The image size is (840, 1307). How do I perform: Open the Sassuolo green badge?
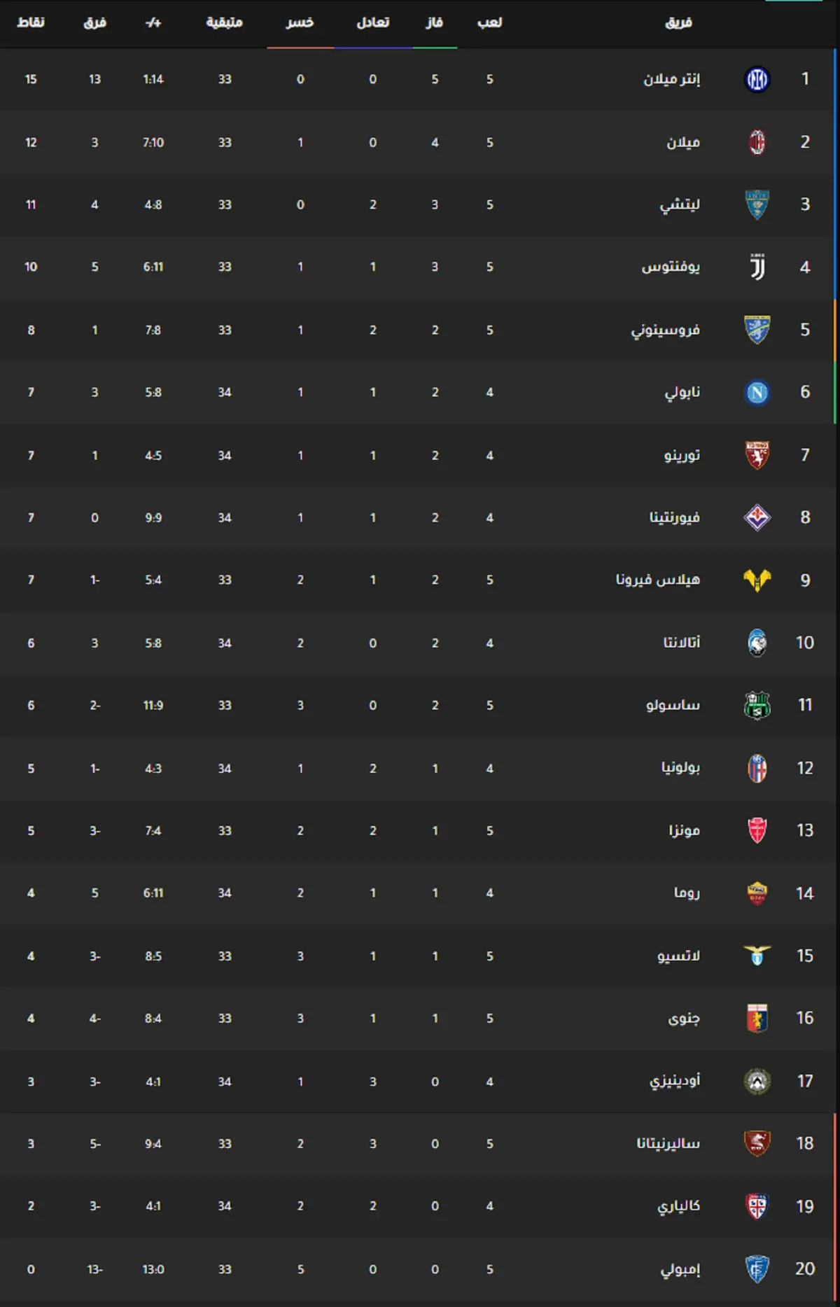(x=757, y=705)
